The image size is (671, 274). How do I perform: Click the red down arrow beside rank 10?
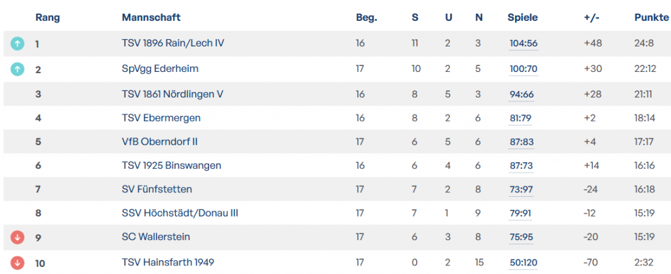coord(18,263)
